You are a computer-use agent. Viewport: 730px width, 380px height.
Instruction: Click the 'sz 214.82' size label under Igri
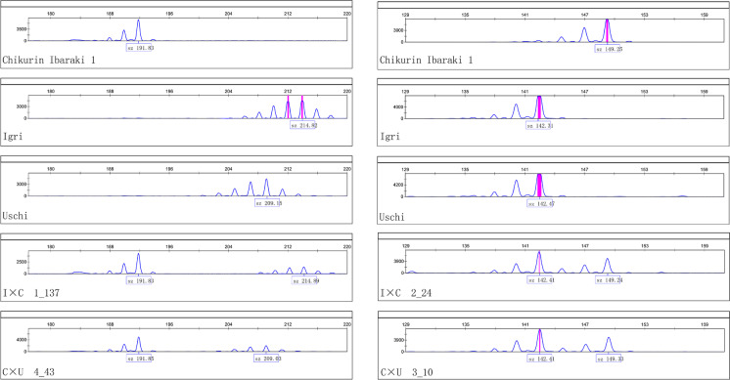303,125
